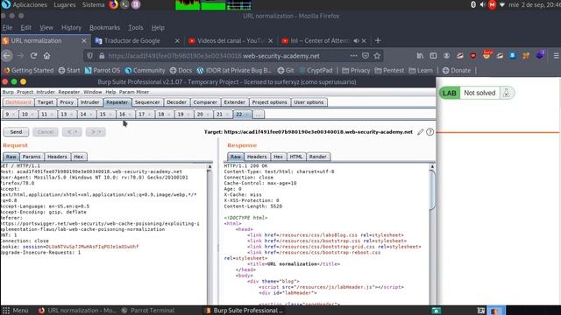Open the Pentest bookmarks folder
This screenshot has height=315, width=561.
tap(389, 71)
